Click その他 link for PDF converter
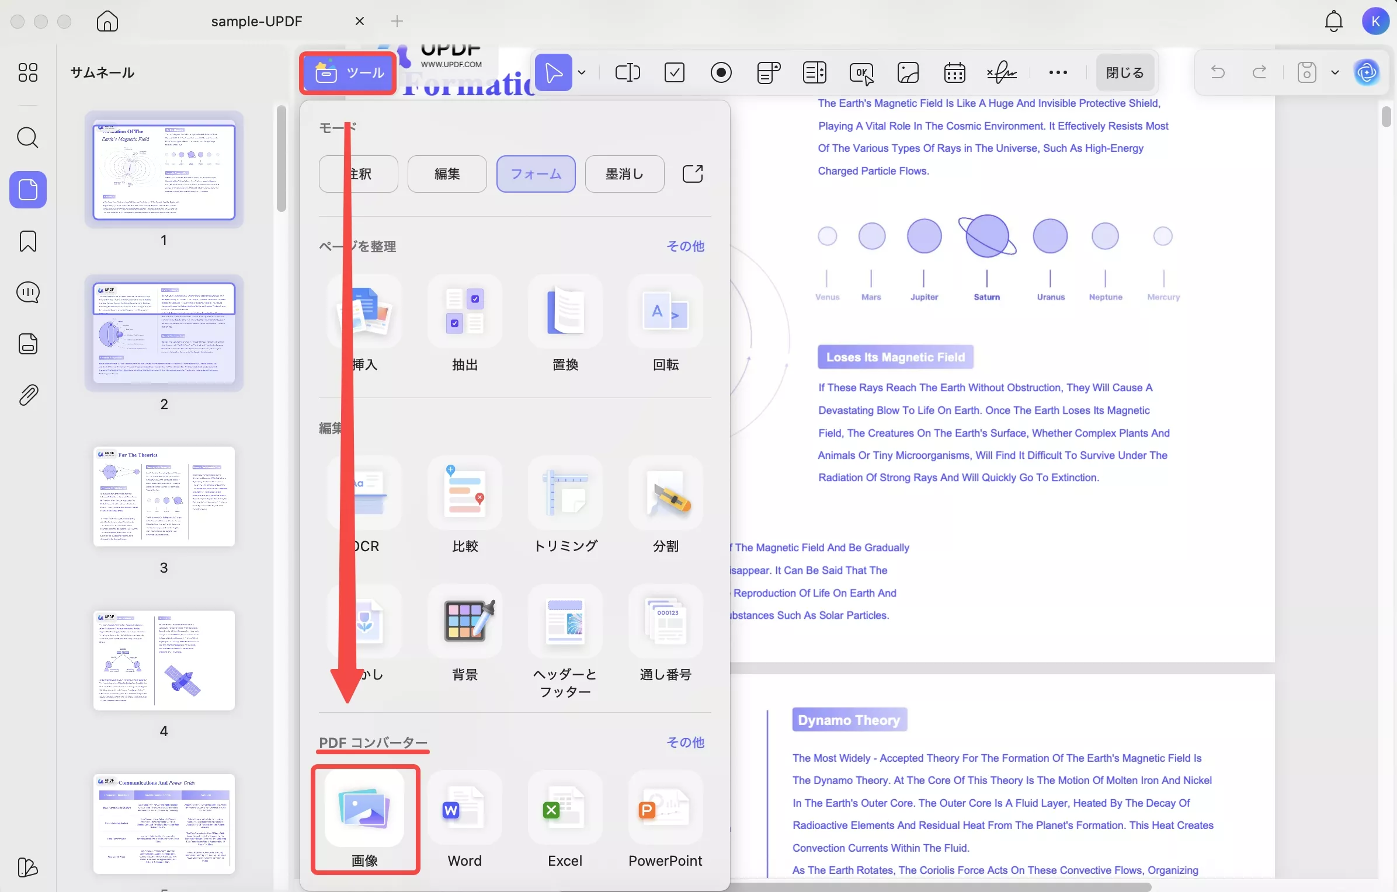Viewport: 1397px width, 892px height. point(686,742)
